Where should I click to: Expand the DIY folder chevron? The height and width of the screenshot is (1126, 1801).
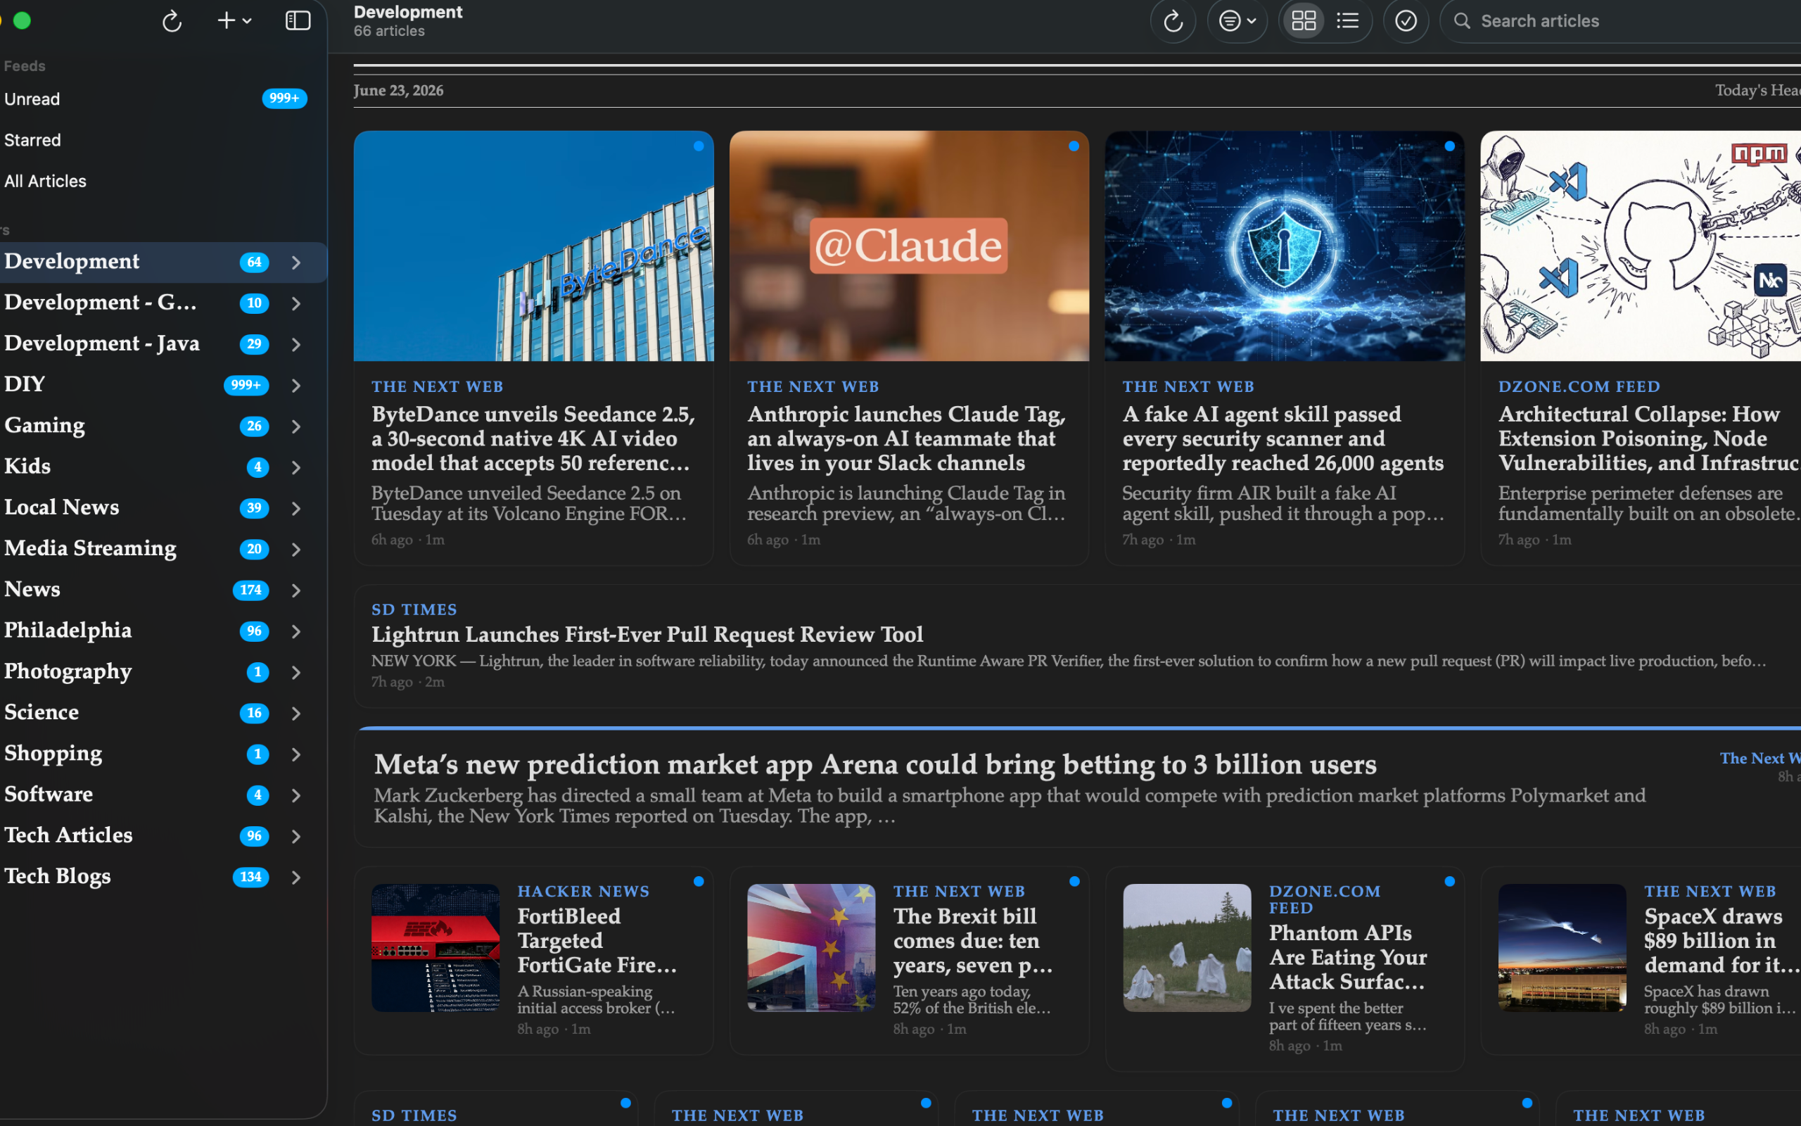(x=296, y=385)
